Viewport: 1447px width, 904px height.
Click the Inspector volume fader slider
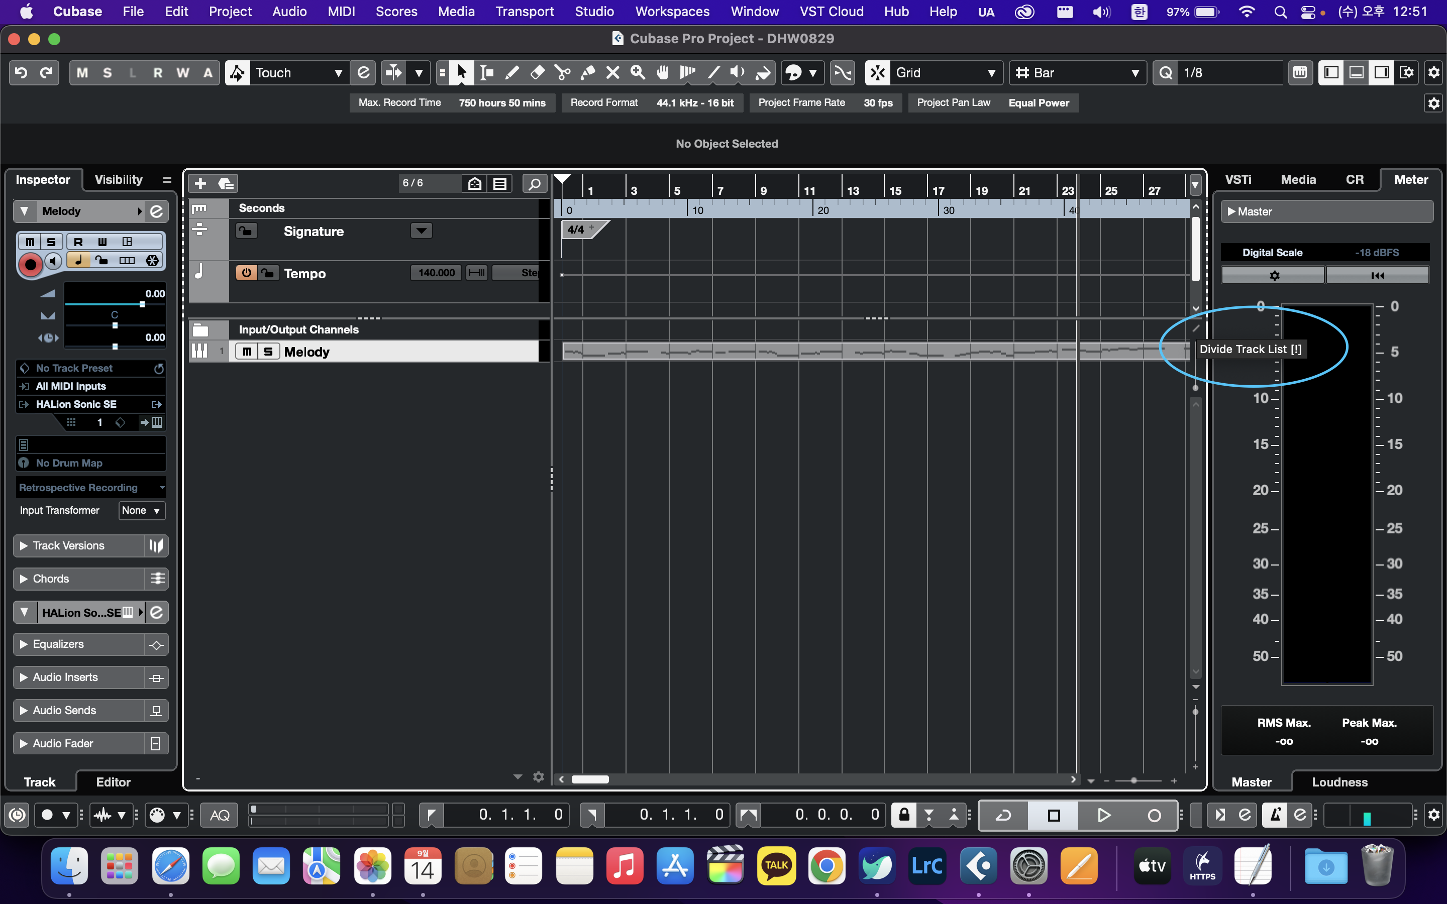click(142, 304)
